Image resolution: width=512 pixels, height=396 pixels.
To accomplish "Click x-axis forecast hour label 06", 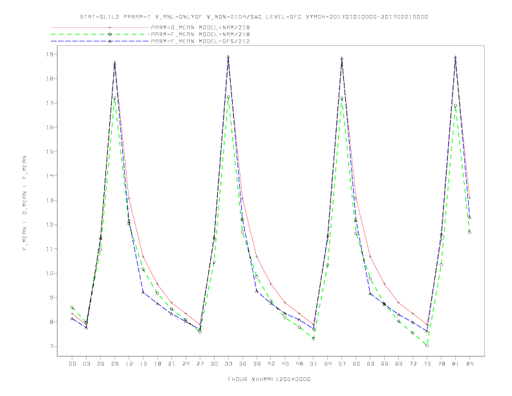I will [x=101, y=364].
